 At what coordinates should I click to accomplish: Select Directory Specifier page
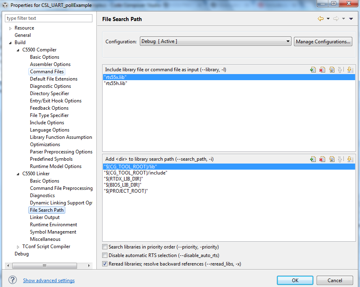[49, 94]
